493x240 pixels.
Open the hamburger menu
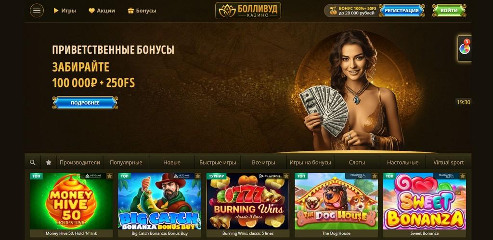[x=37, y=11]
